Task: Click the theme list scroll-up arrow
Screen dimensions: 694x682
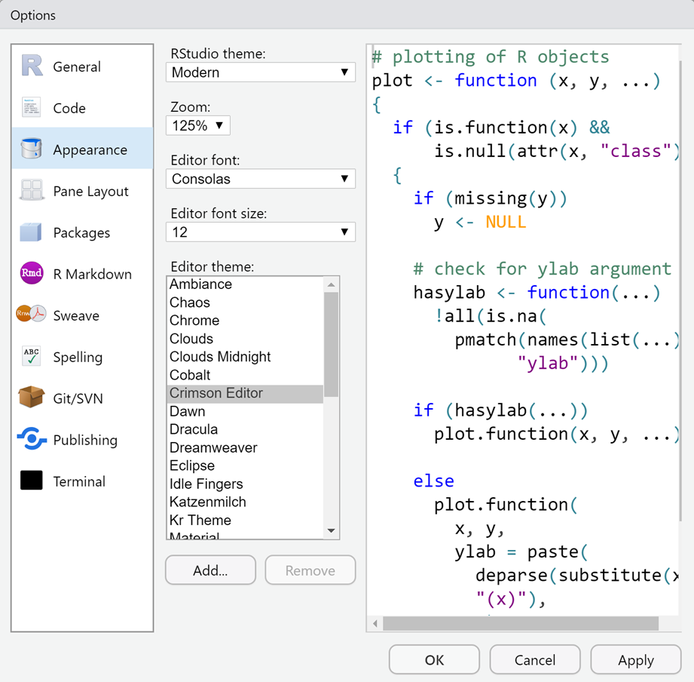Action: click(x=331, y=284)
